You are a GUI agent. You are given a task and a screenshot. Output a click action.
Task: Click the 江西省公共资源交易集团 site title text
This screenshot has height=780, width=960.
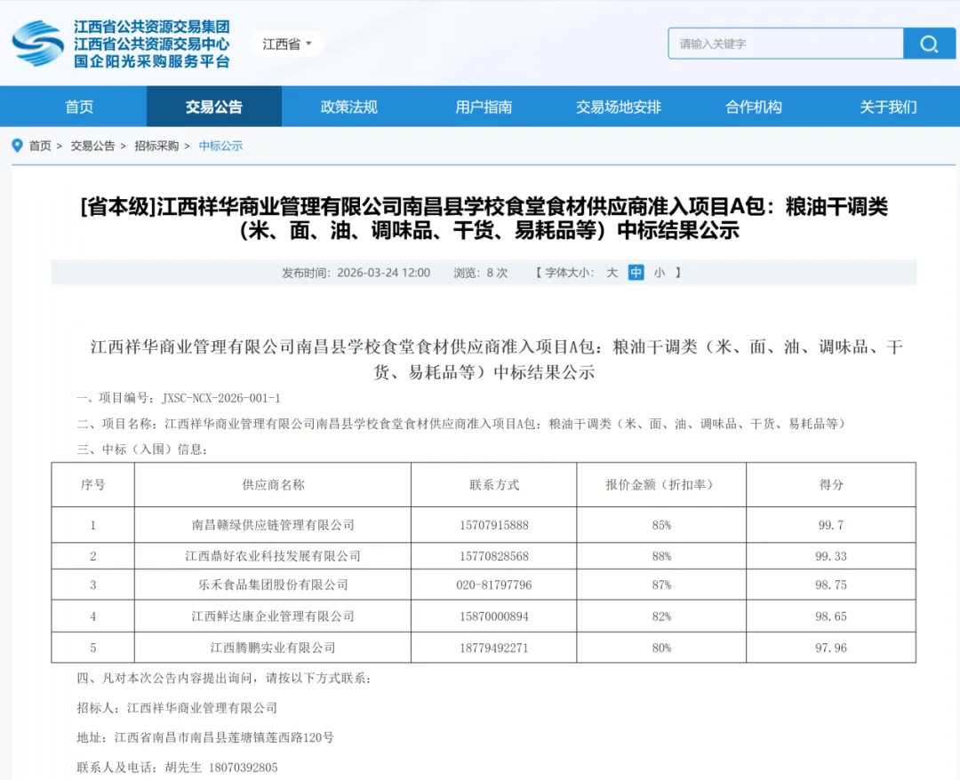[x=152, y=27]
